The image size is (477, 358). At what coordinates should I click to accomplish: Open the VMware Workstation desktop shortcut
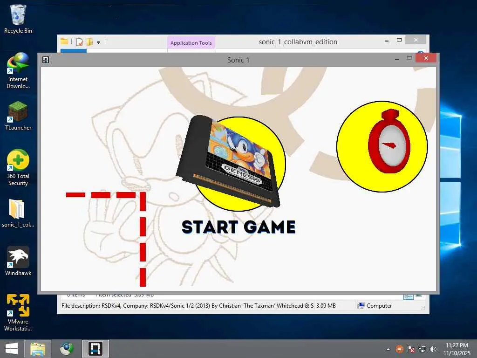click(18, 313)
